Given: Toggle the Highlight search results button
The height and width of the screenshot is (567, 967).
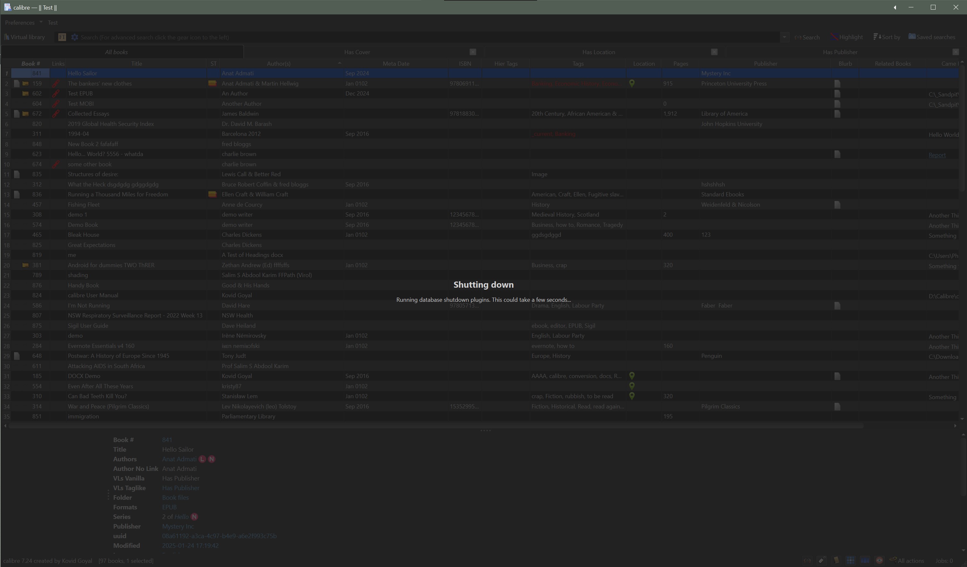Looking at the screenshot, I should (x=846, y=37).
